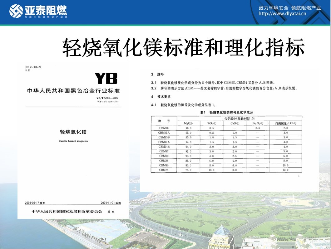
Task: Select the LOI value 4.0 in the CBM94A row
Action: tap(286, 142)
